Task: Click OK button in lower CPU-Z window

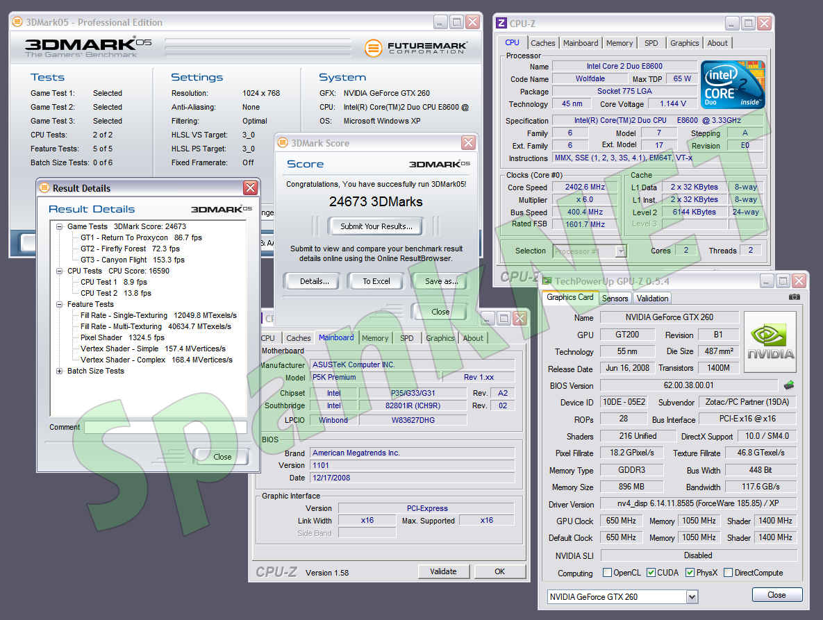Action: tap(499, 571)
